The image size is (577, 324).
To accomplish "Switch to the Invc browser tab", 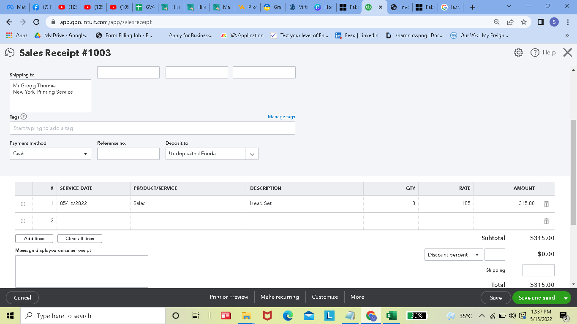I will [x=399, y=7].
